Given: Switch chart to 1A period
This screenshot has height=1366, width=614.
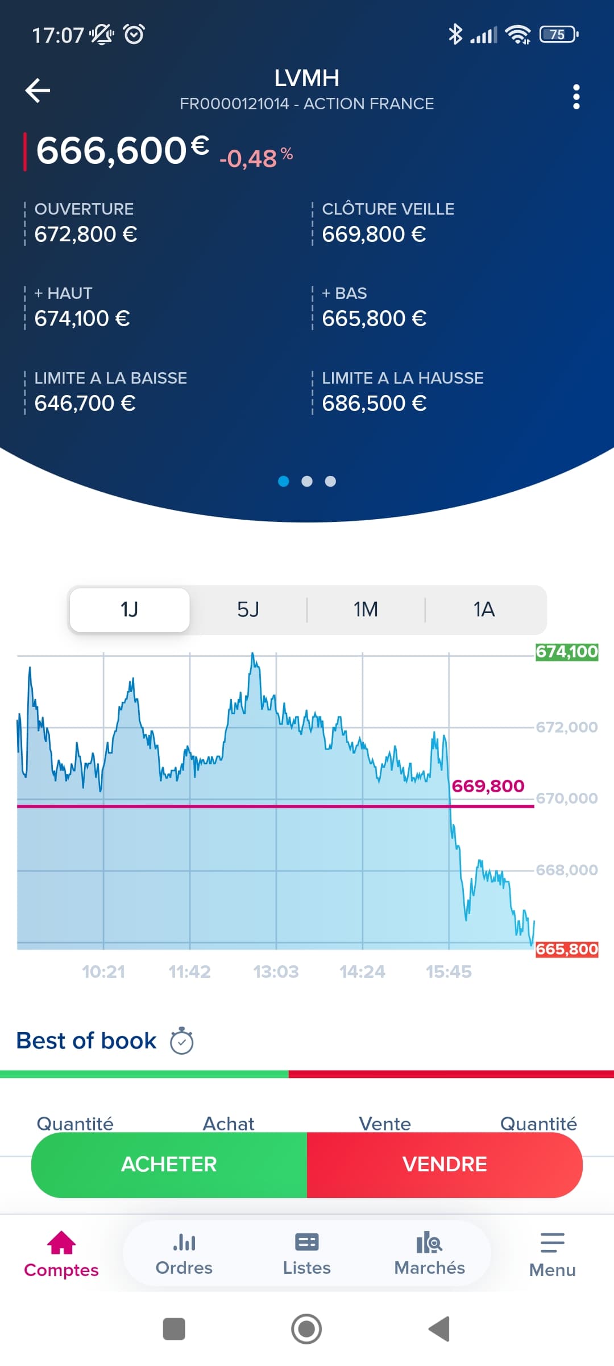Looking at the screenshot, I should tap(484, 610).
